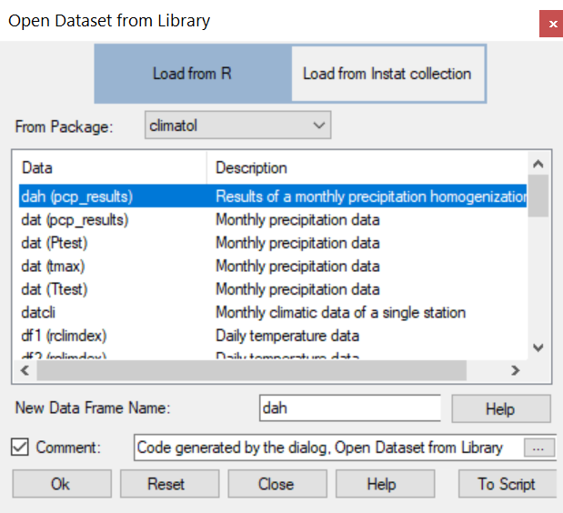This screenshot has width=563, height=513.
Task: Click the vertical scrollbar thumb
Action: pos(538,196)
